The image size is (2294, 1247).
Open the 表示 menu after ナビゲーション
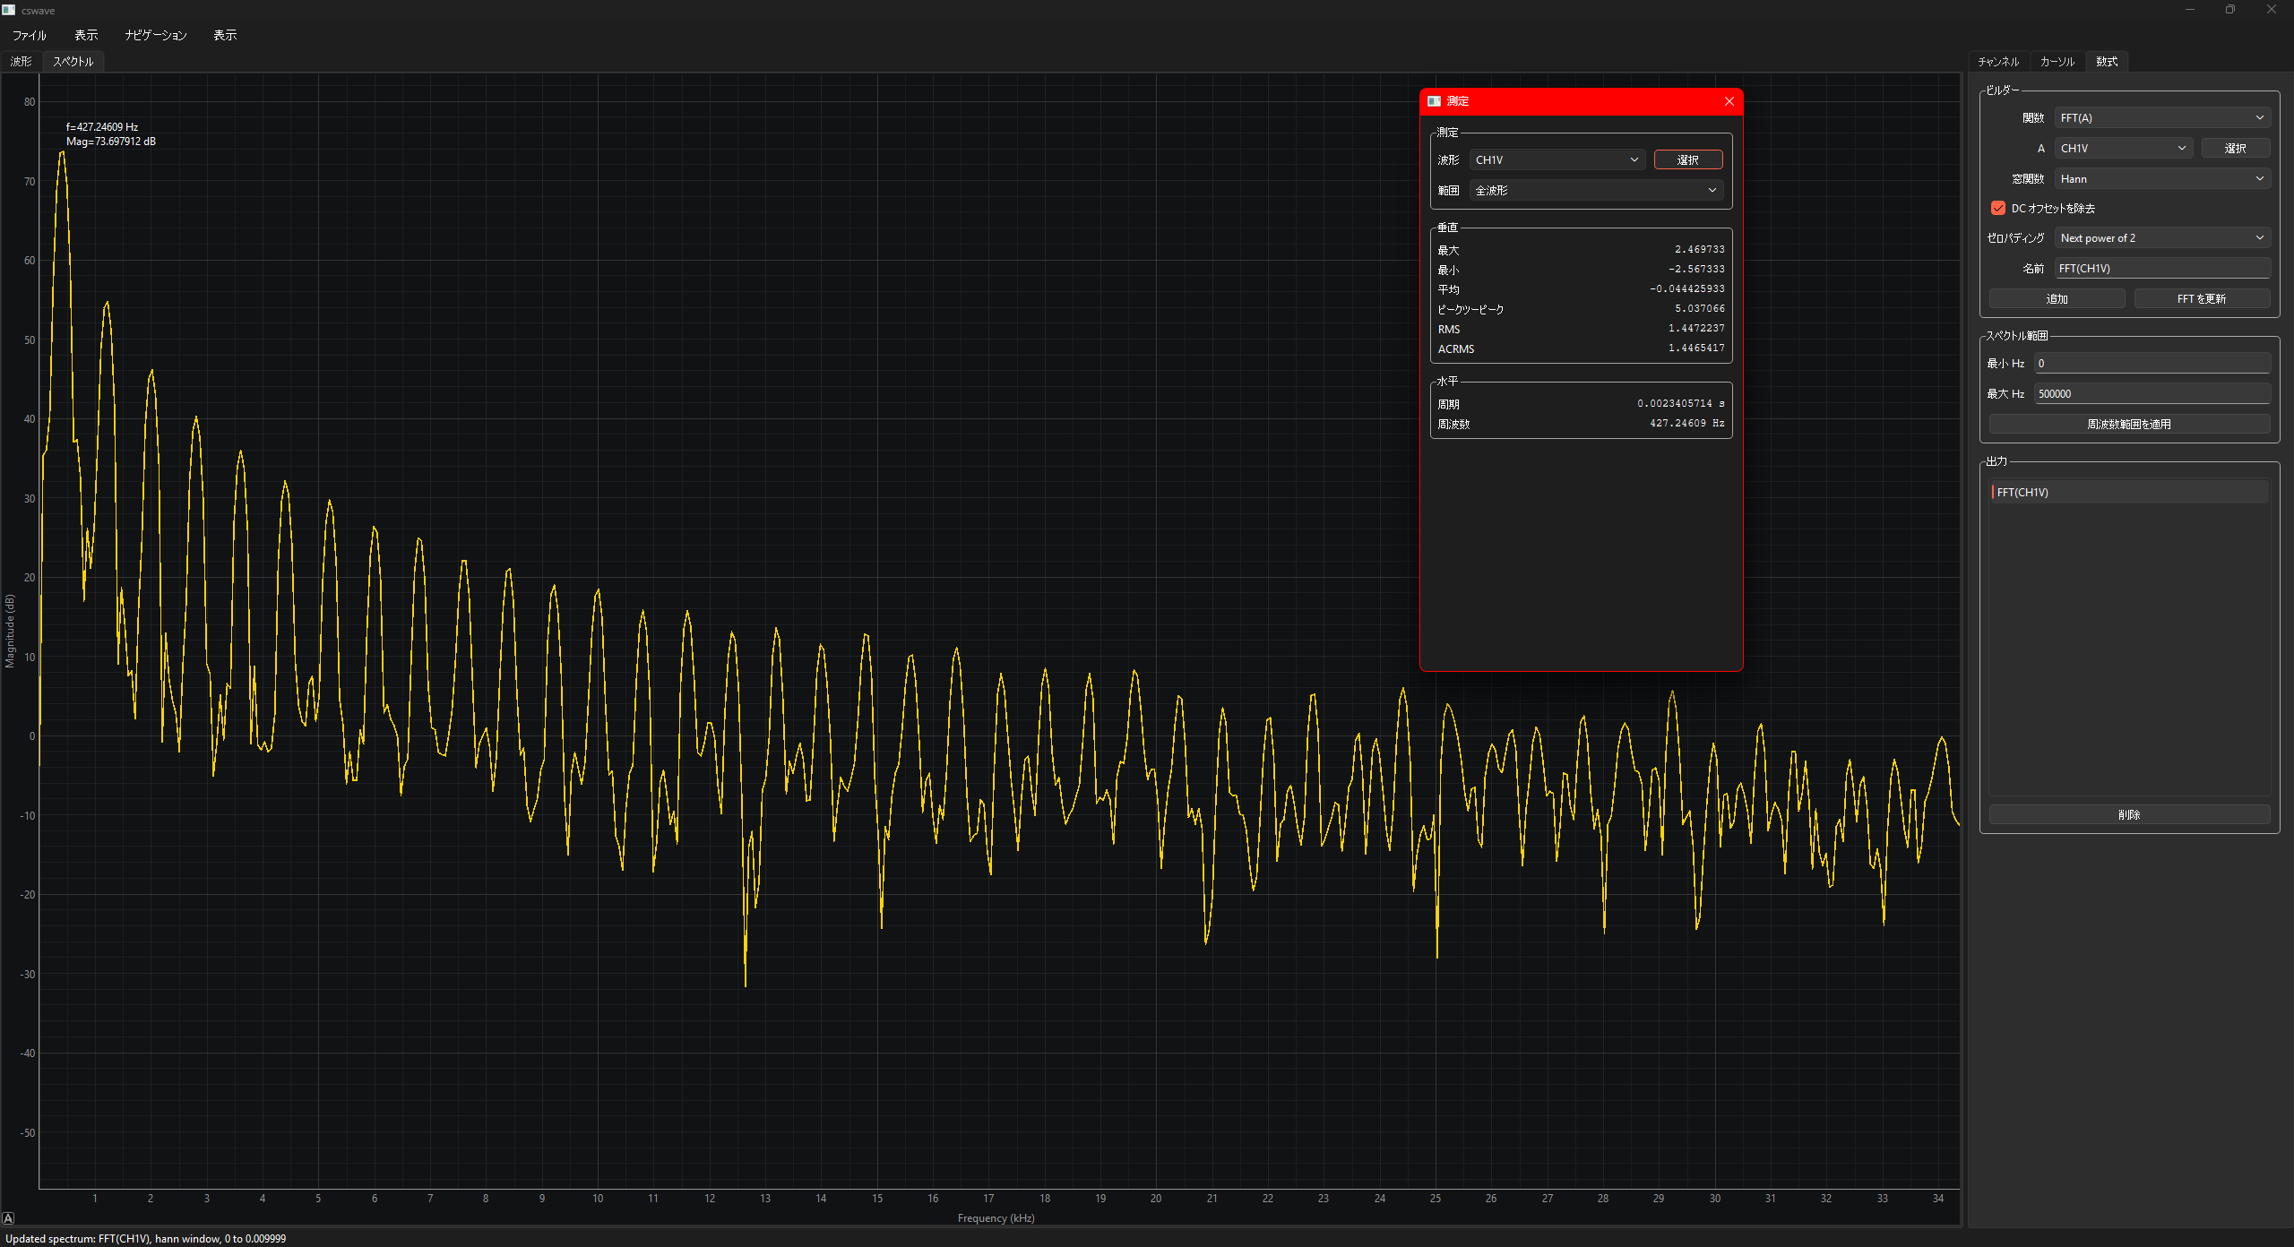click(225, 35)
